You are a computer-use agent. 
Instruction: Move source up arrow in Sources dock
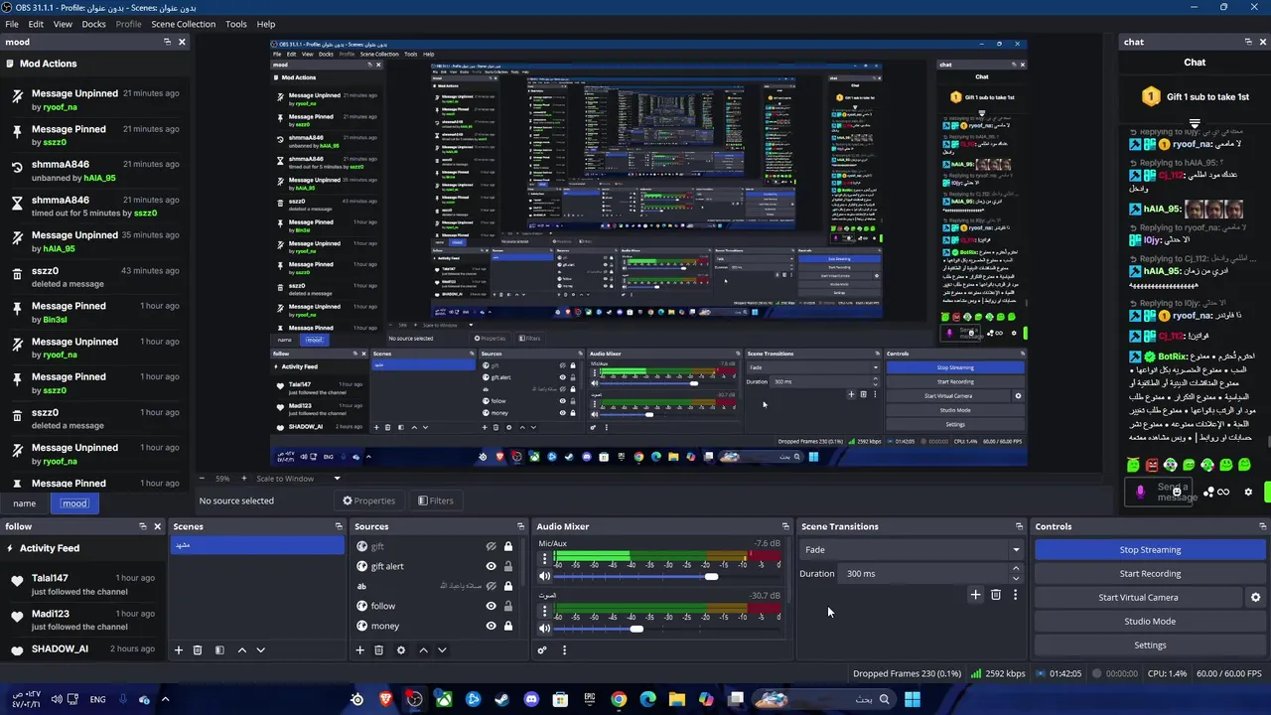click(423, 650)
